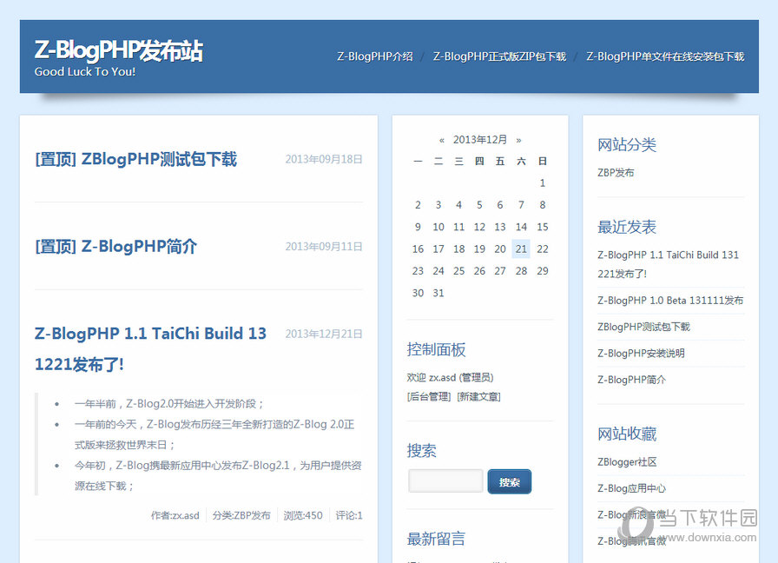
Task: Focus the search input field
Action: [x=445, y=481]
